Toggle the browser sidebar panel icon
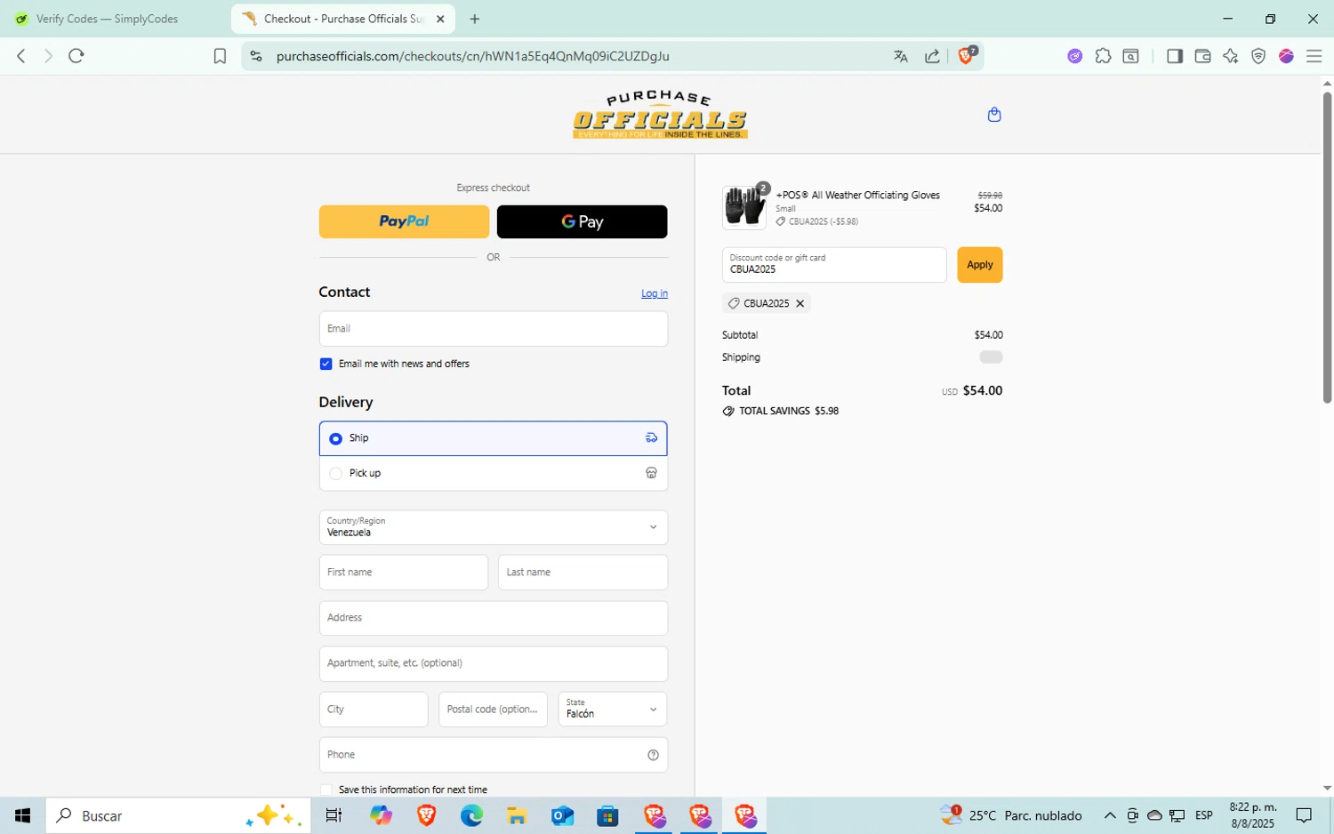The width and height of the screenshot is (1334, 834). [x=1175, y=56]
